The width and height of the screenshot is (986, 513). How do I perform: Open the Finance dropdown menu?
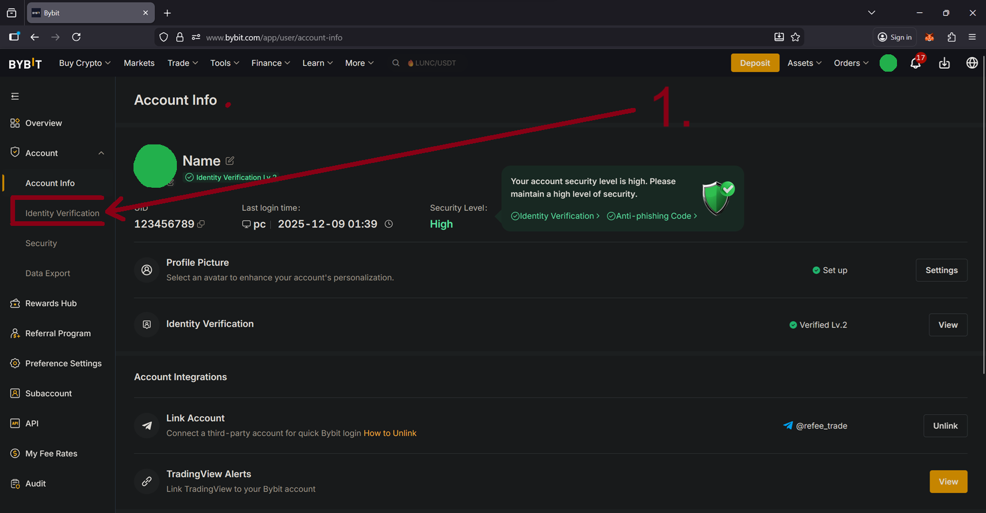270,63
